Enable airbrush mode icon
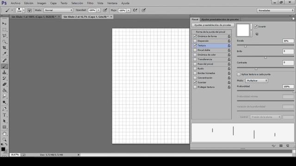This screenshot has height=166, width=296. [x=135, y=10]
